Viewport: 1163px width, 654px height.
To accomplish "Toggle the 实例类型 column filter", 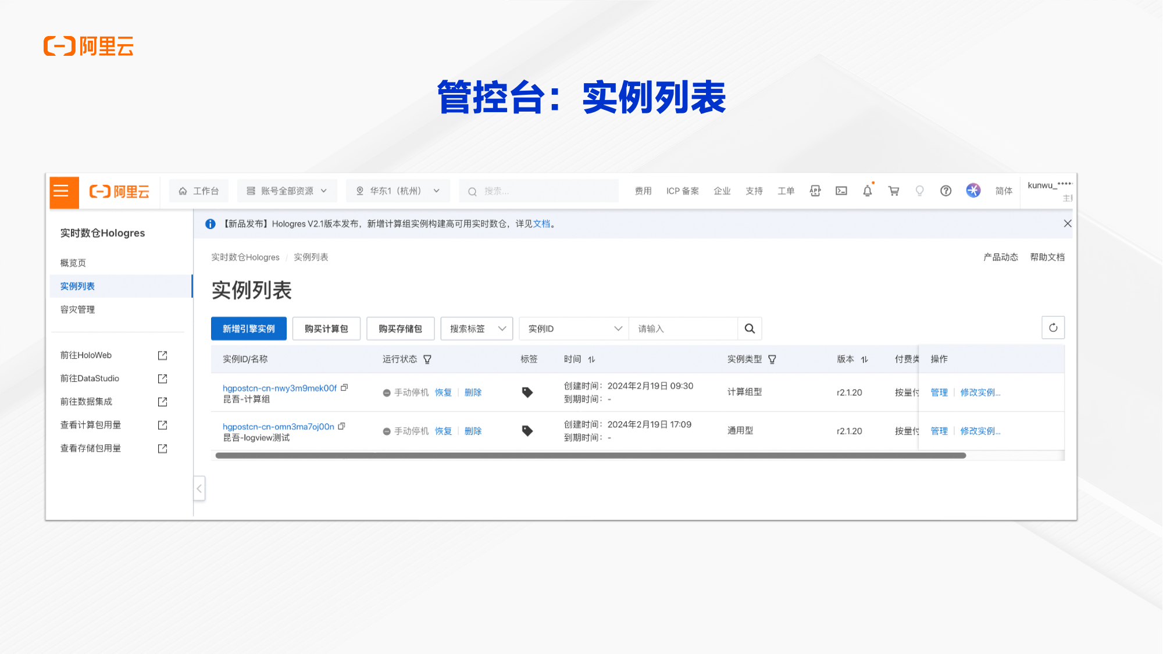I will [x=772, y=359].
